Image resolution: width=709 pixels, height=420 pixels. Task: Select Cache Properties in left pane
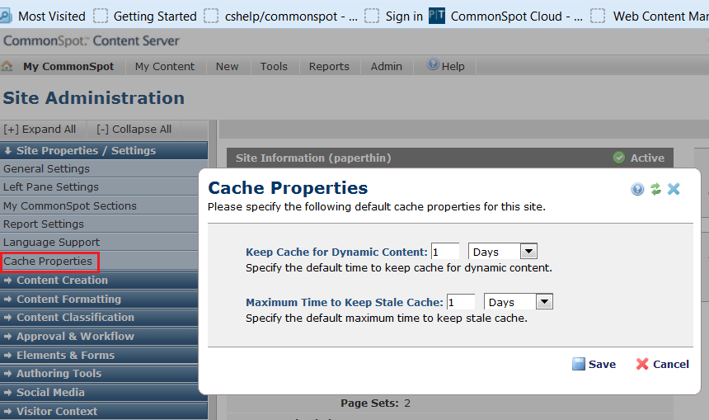48,261
